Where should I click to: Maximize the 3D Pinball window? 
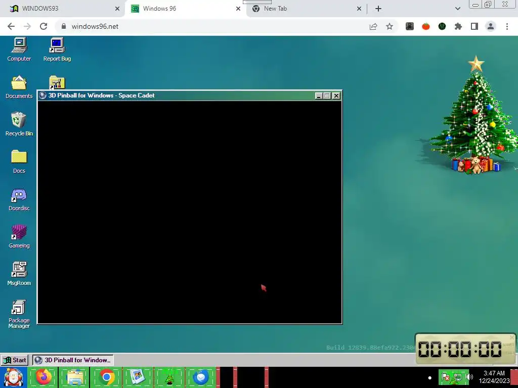click(x=327, y=95)
